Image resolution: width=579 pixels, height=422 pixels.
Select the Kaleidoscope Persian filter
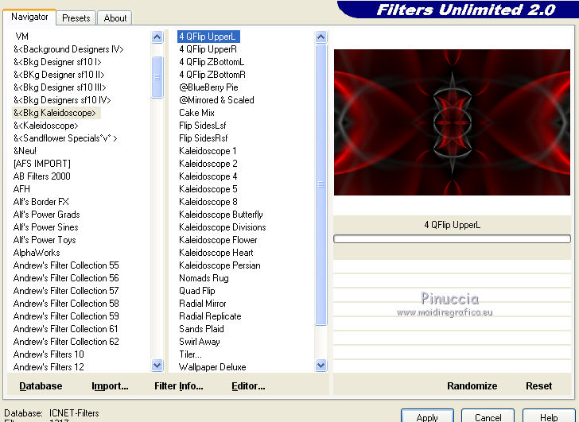point(220,265)
